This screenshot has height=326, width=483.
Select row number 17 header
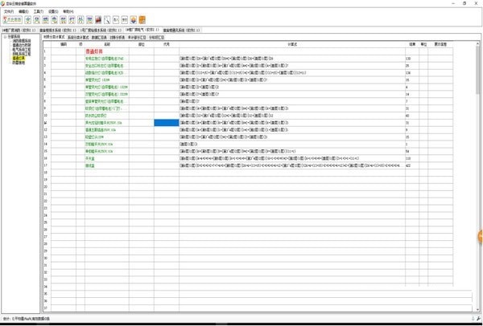point(47,165)
